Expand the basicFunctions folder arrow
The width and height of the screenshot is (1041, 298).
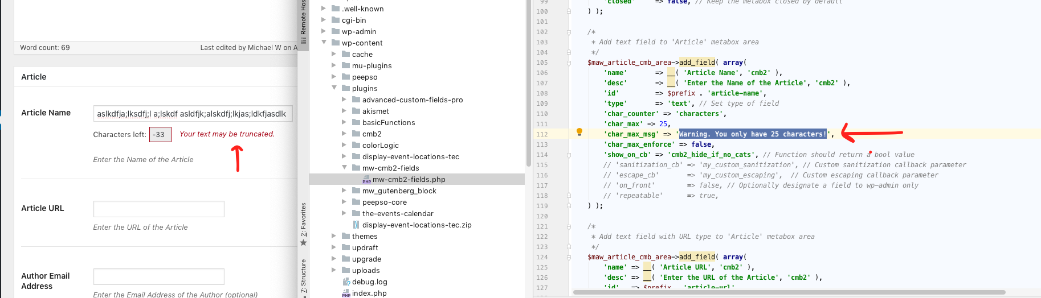point(344,122)
